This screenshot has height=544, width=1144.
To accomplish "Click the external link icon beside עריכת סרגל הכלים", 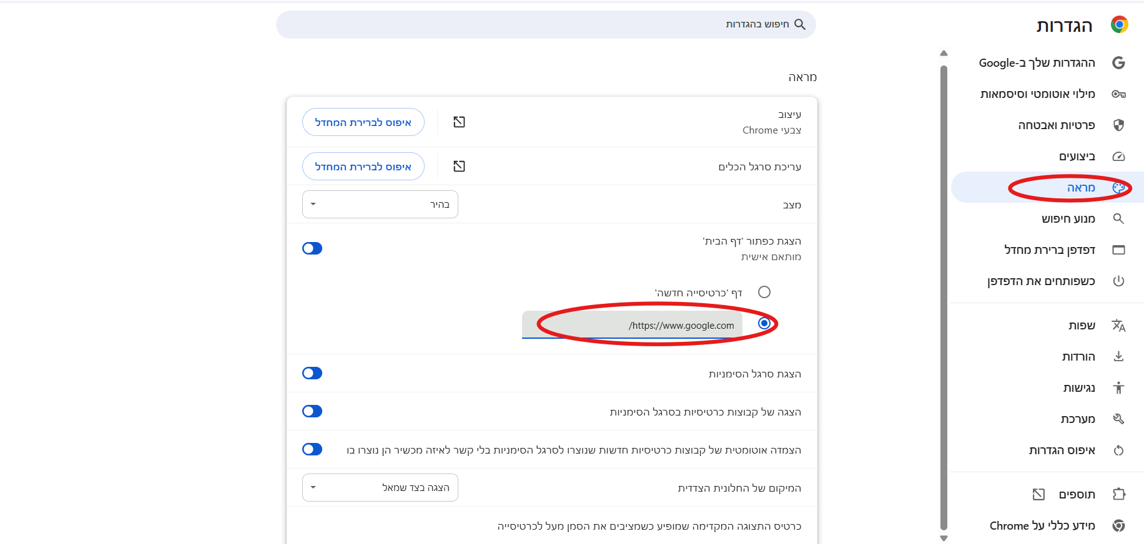I will click(459, 167).
